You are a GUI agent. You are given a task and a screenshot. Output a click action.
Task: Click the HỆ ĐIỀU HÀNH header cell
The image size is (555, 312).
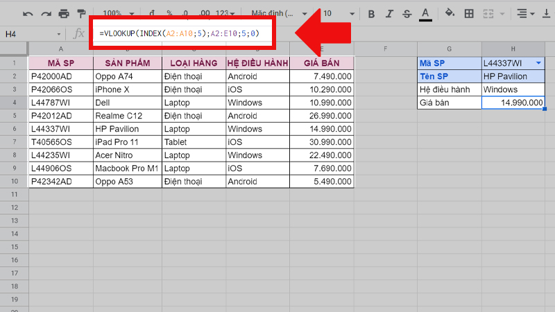click(257, 63)
